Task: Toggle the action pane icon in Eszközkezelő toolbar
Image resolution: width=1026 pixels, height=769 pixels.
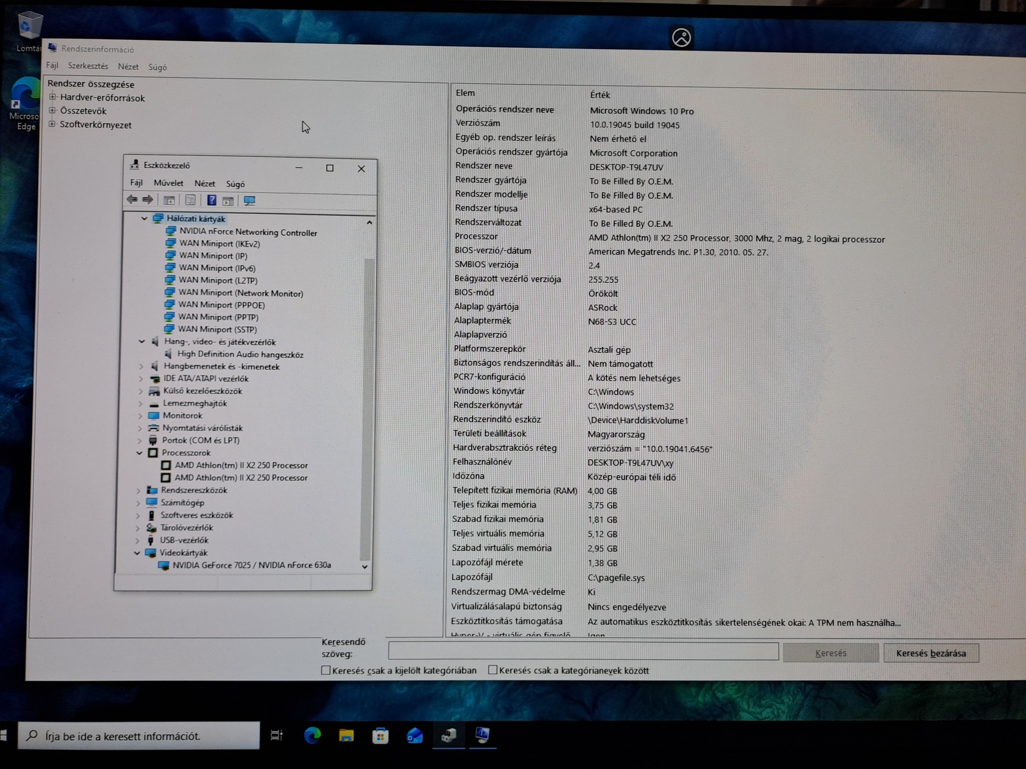Action: (x=228, y=201)
